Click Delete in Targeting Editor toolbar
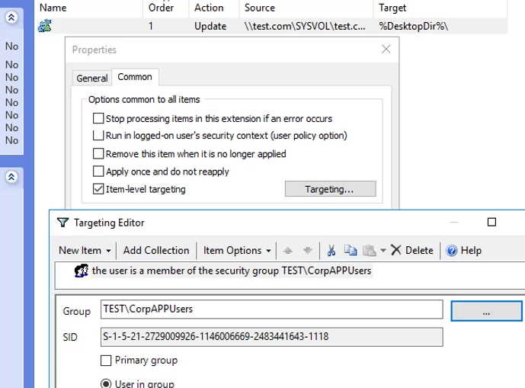This screenshot has width=525, height=388. 412,250
